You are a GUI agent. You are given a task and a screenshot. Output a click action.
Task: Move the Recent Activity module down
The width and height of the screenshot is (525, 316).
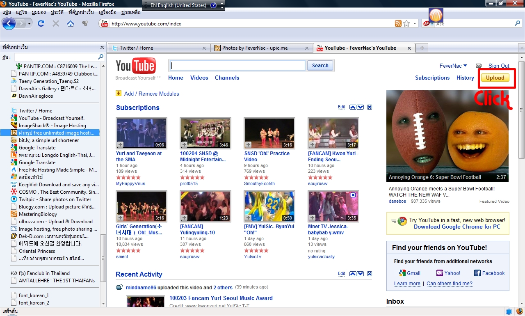(x=360, y=274)
